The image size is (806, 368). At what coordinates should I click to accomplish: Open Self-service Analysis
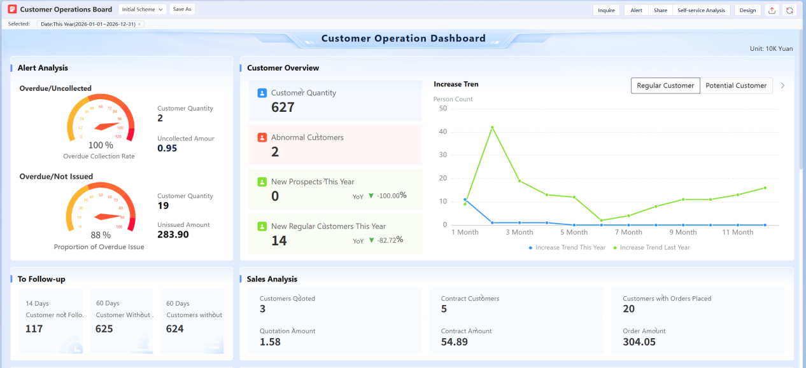(701, 10)
